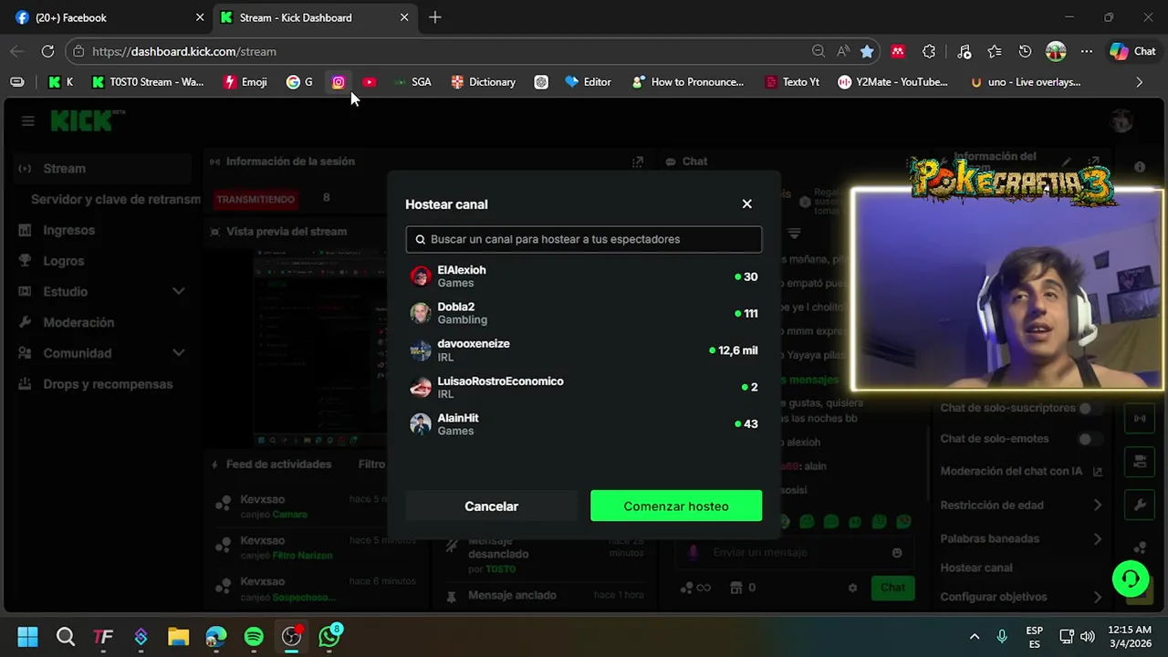The height and width of the screenshot is (657, 1168).
Task: Go back in browser
Action: click(x=17, y=52)
